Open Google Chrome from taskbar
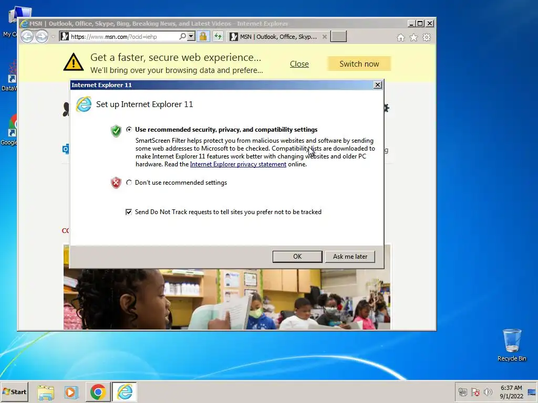 (98, 392)
